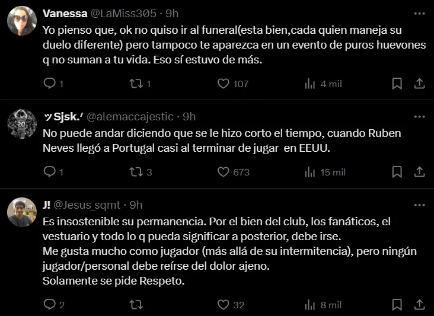Reply to Sjsk's tweet about Ruben Neves
Viewport: 434px width, 316px height.
pyautogui.click(x=49, y=172)
